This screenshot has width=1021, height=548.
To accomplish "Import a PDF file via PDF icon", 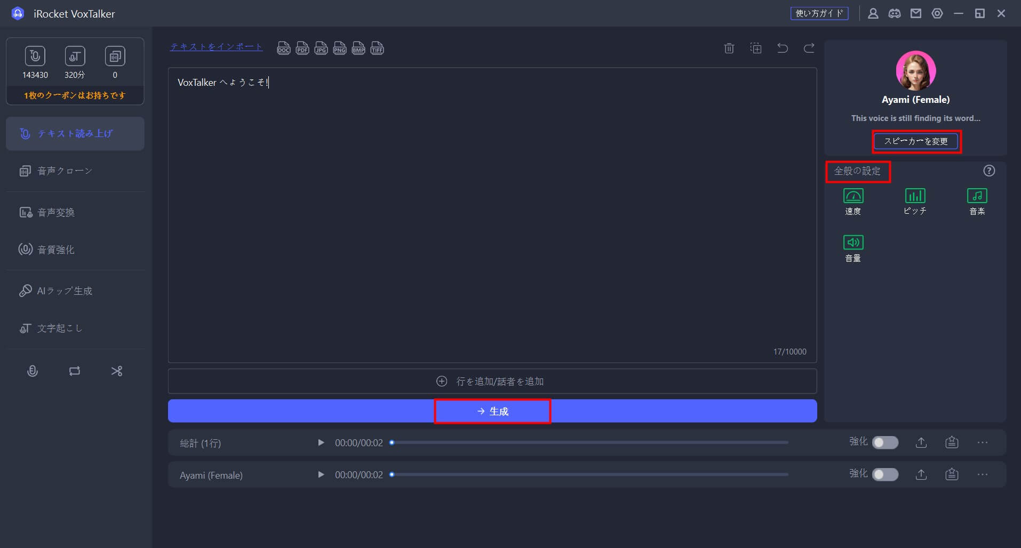I will tap(302, 49).
